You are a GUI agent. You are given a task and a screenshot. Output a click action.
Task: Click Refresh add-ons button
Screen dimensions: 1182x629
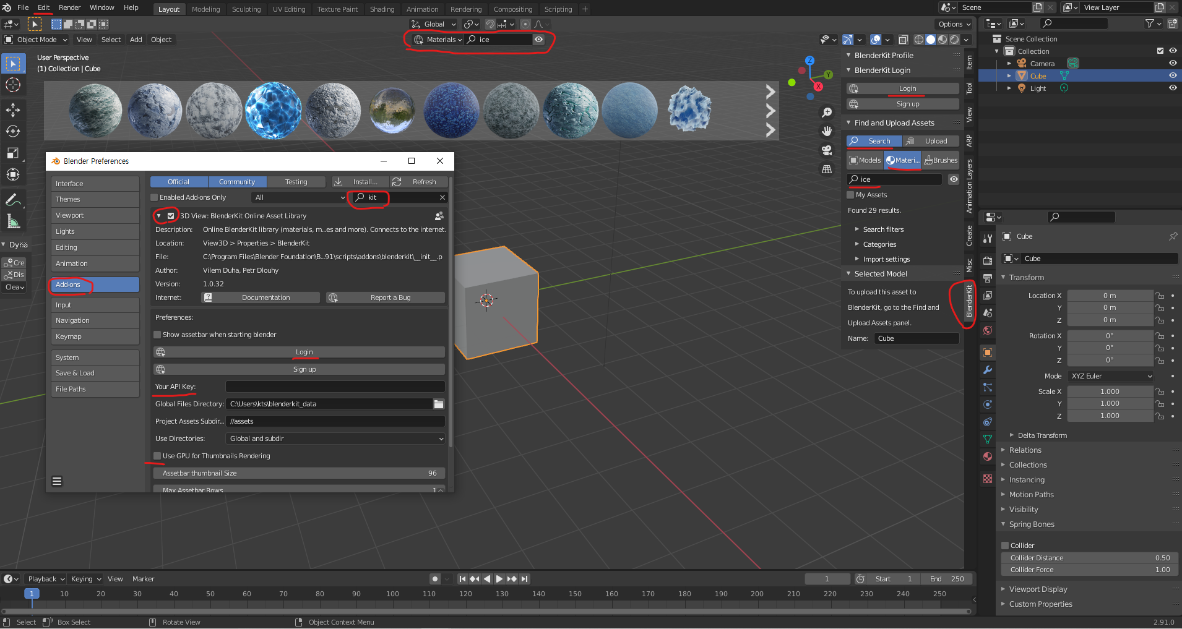tap(418, 182)
